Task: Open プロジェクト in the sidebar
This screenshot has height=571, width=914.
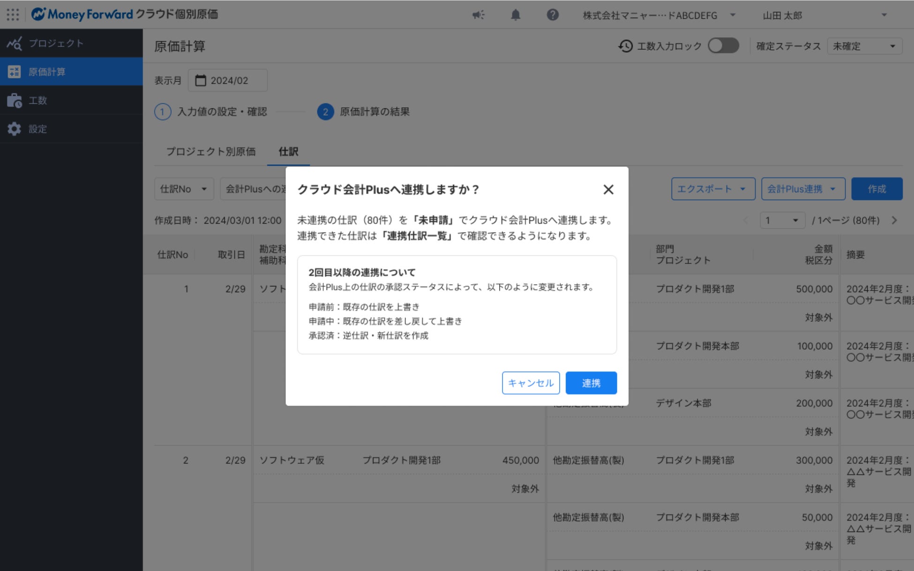Action: click(56, 43)
